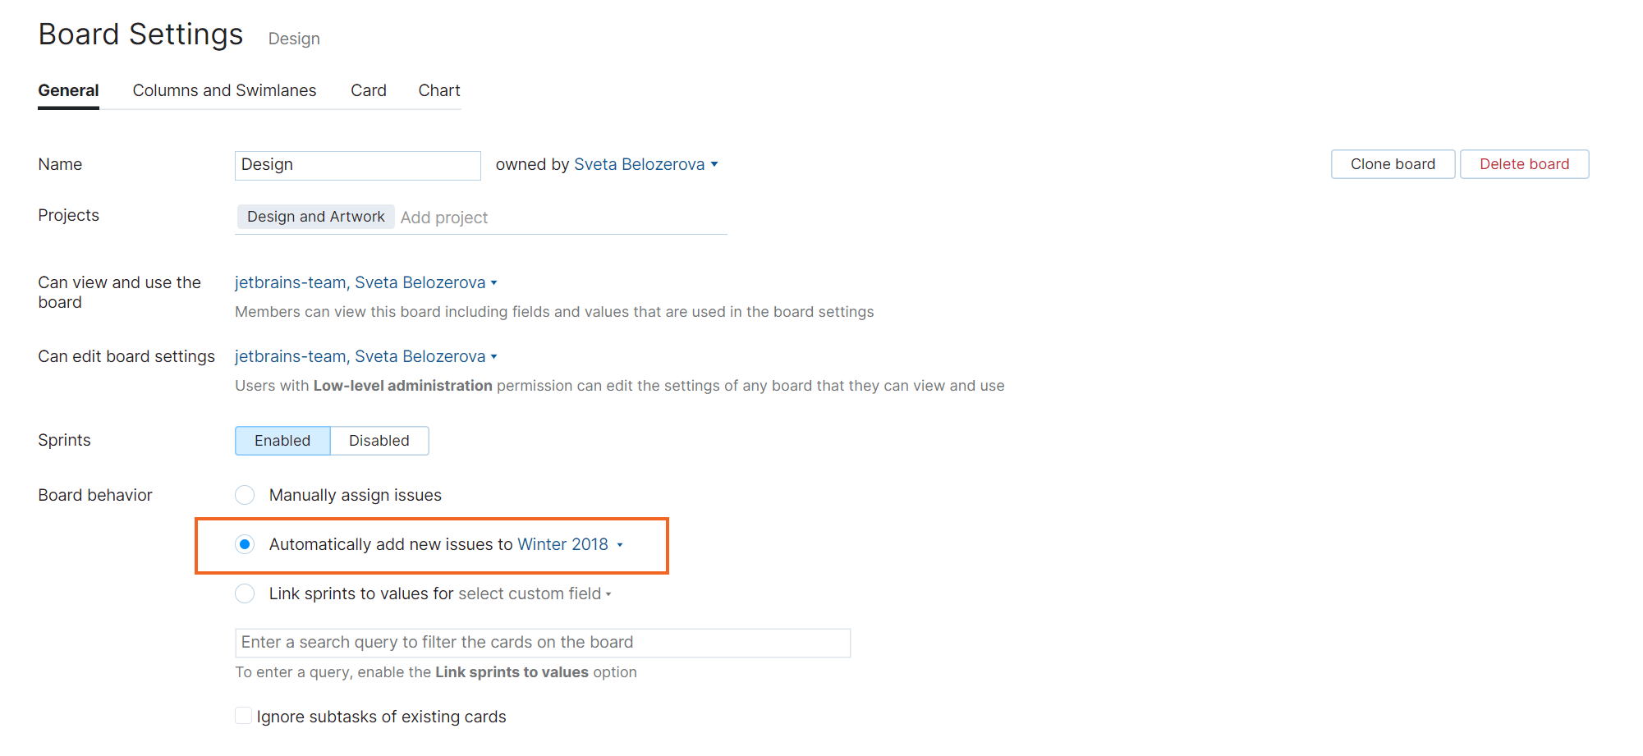
Task: Open the Columns and Swimlanes tab
Action: (224, 90)
